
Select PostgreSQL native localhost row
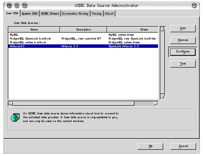coord(83,42)
